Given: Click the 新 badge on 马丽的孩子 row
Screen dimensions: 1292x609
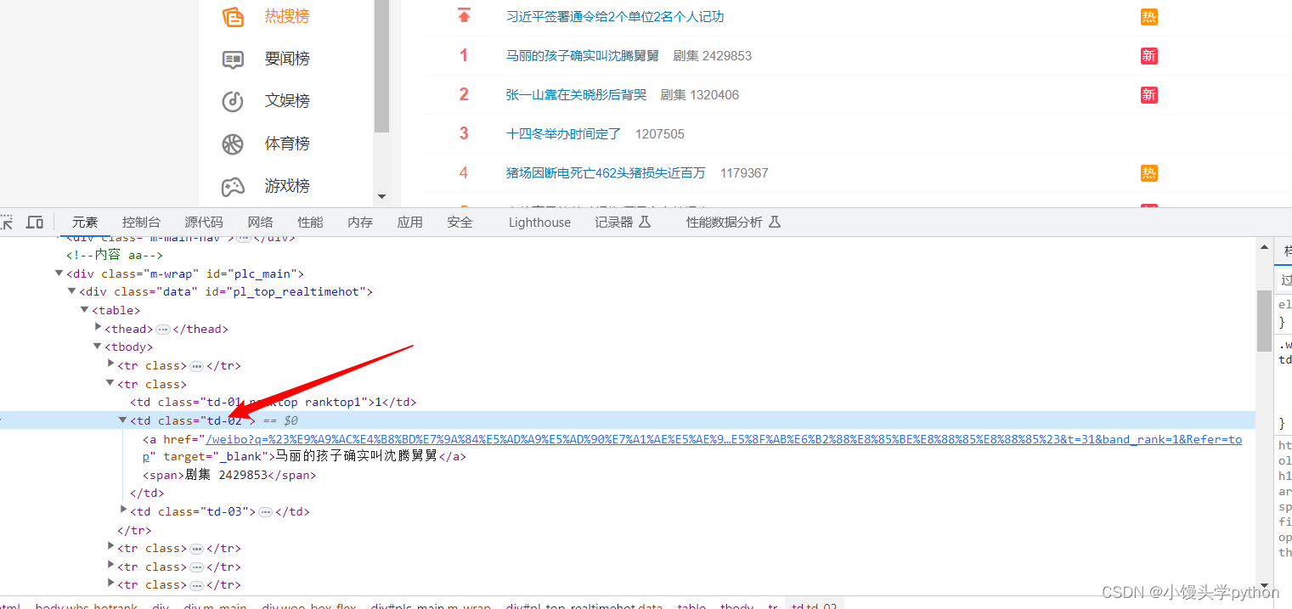Looking at the screenshot, I should pos(1149,56).
